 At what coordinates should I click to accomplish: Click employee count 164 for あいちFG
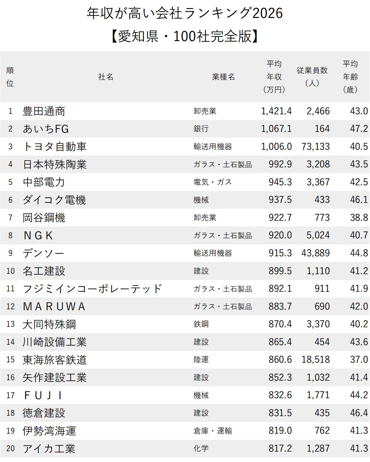[322, 129]
